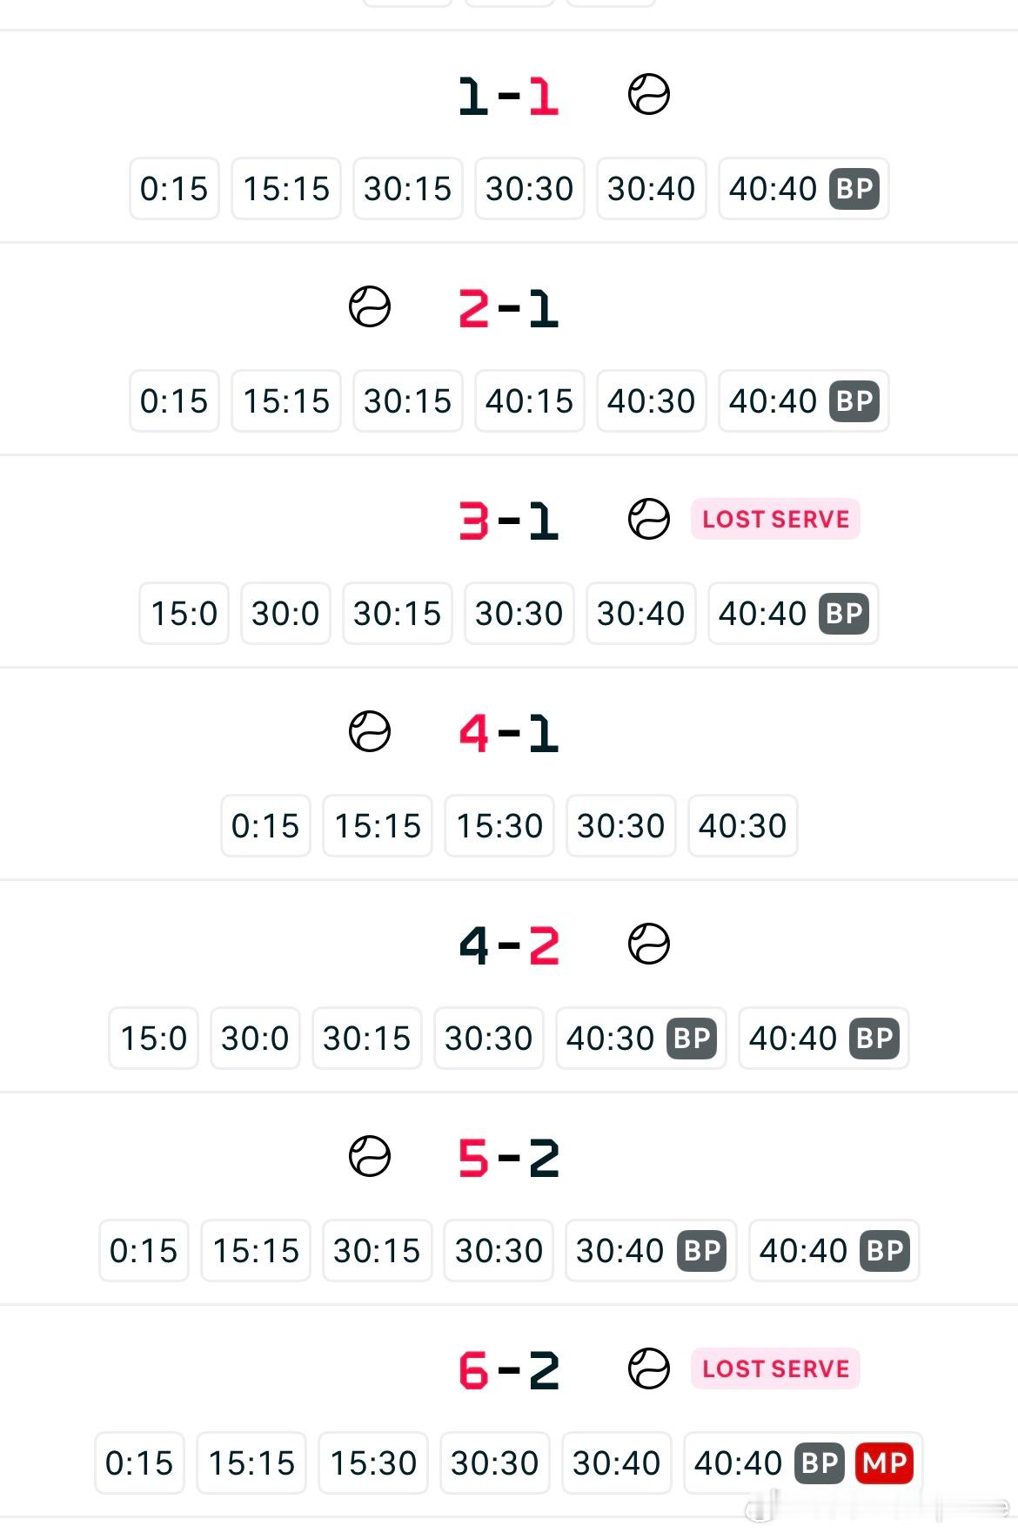Select the 40:30 BP chip under 4-2

coord(640,1038)
